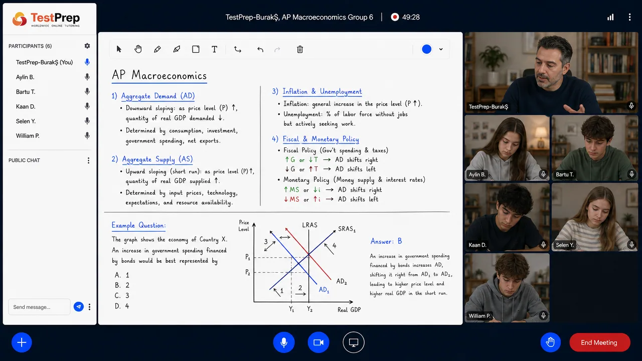Click the Example Question heading

coord(138,226)
